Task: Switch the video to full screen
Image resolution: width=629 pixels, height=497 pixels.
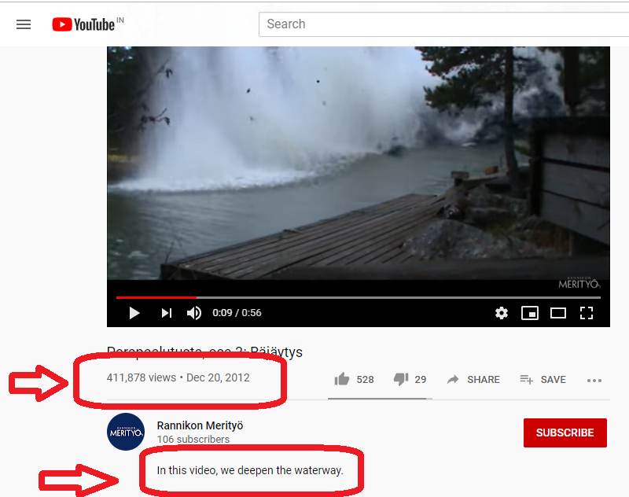Action: 587,313
